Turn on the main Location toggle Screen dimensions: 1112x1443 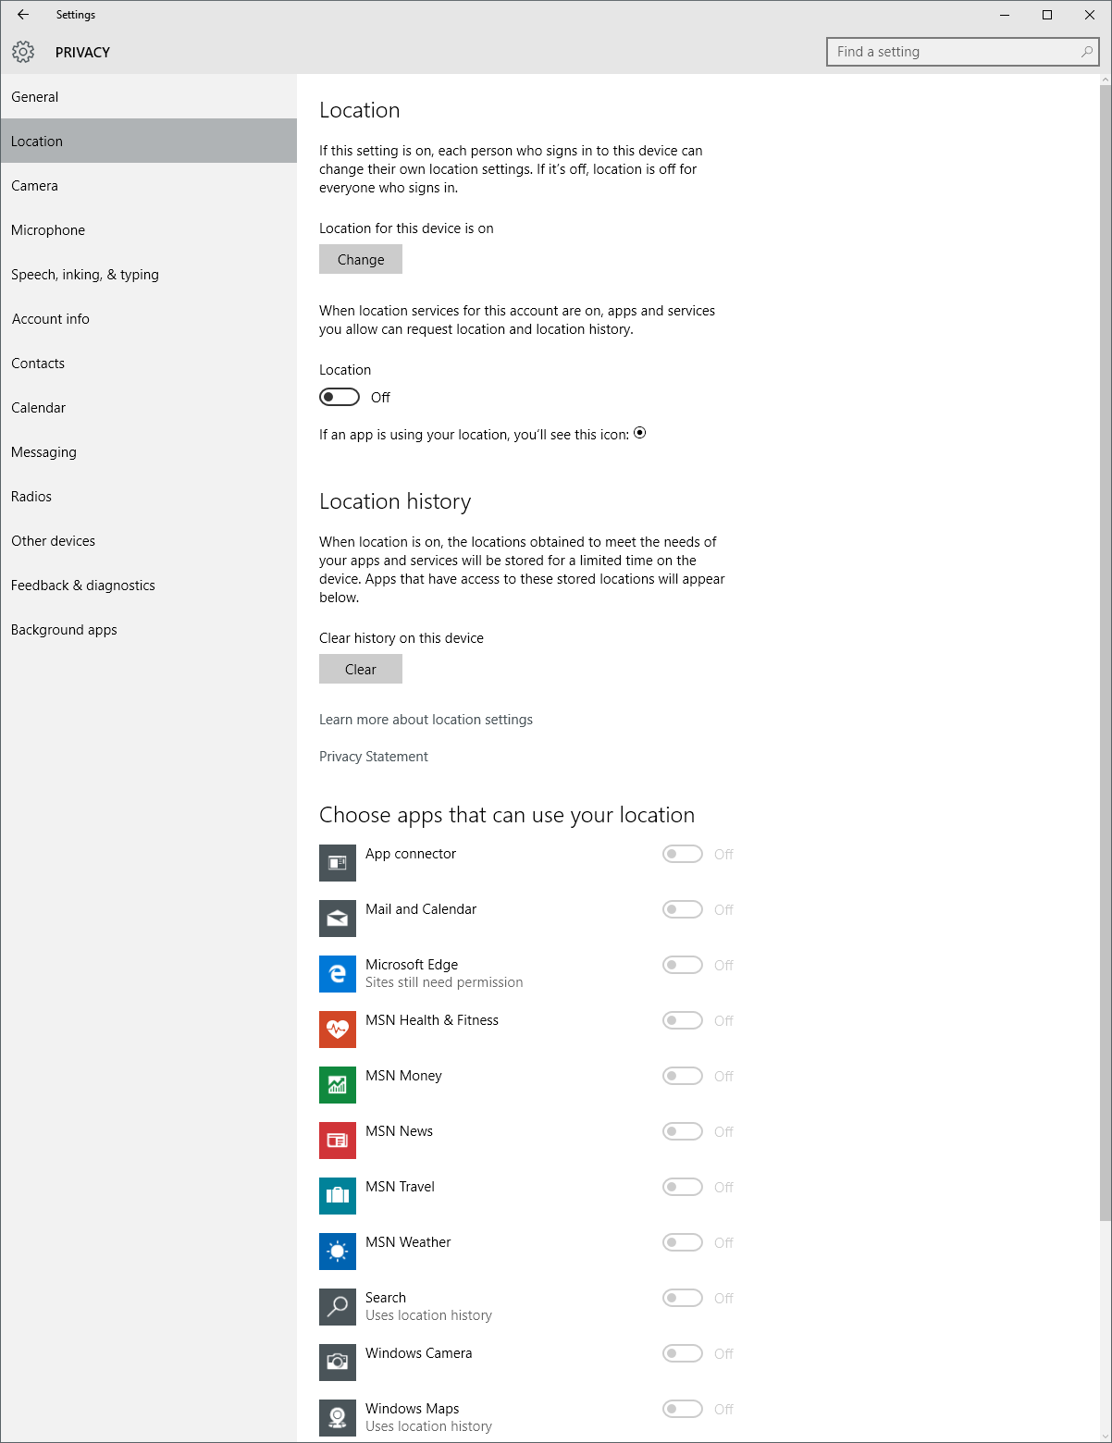pyautogui.click(x=340, y=397)
